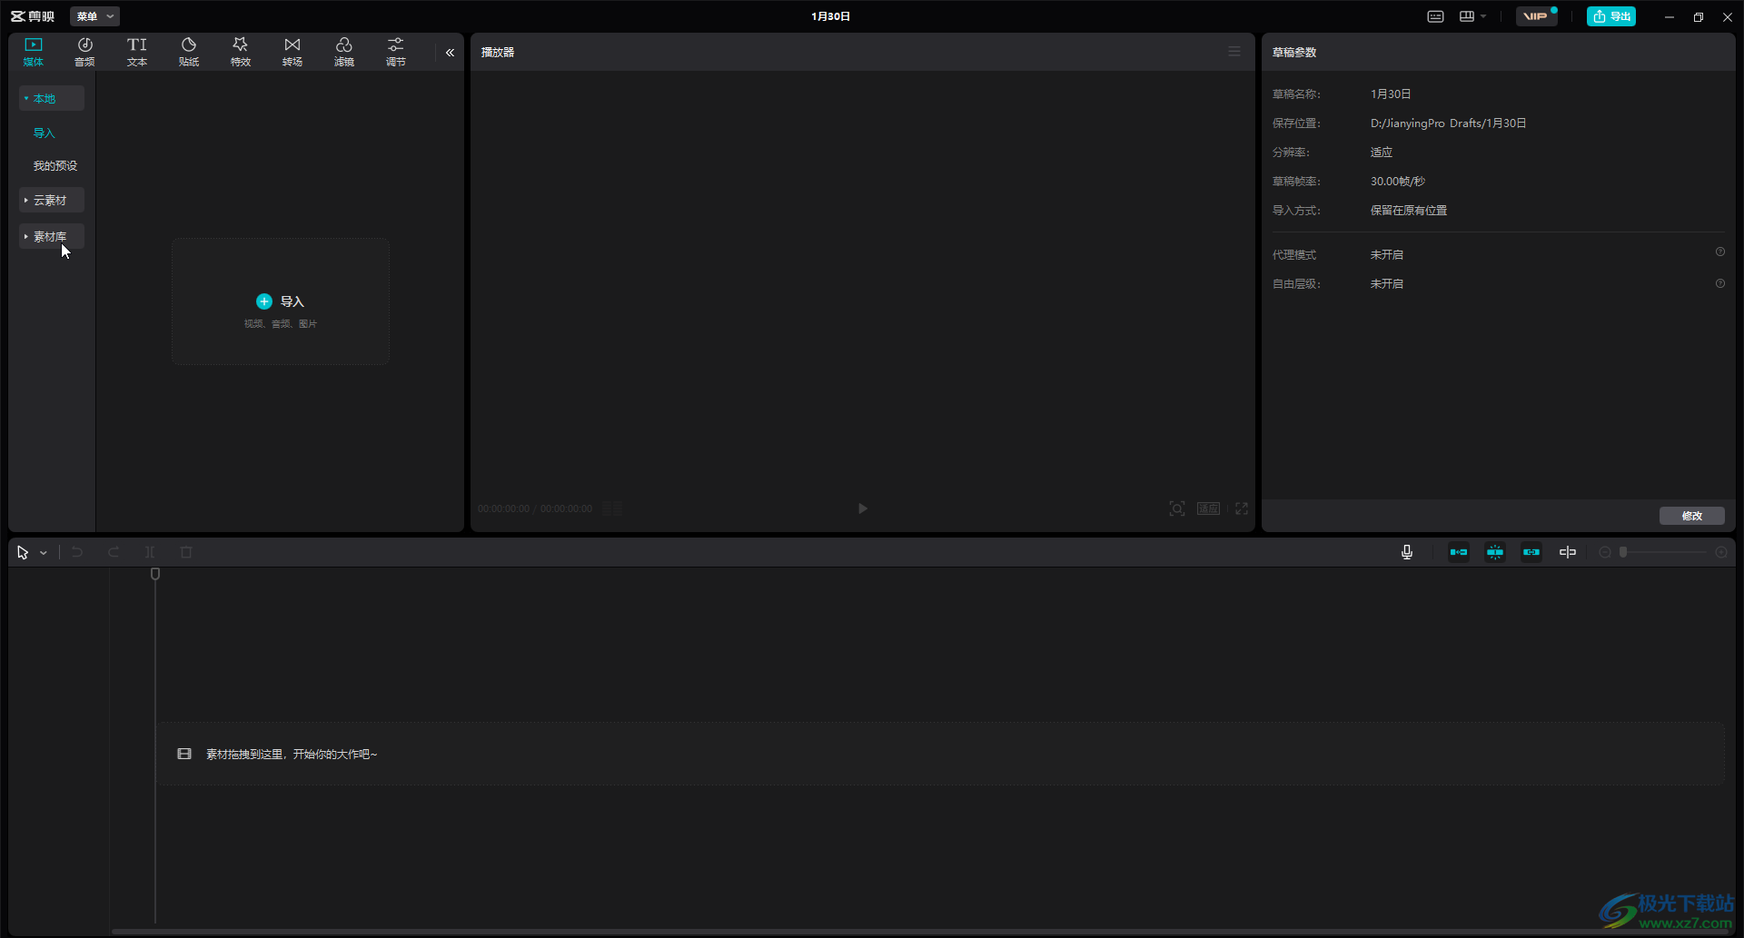Click save path D:/JianyingPro Drafts/1月30日
Image resolution: width=1744 pixels, height=938 pixels.
tap(1448, 123)
